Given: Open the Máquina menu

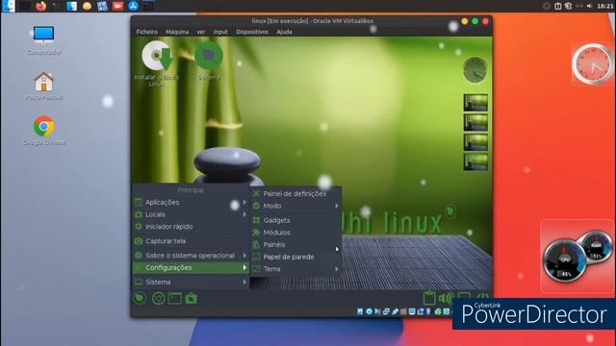Looking at the screenshot, I should [x=177, y=32].
